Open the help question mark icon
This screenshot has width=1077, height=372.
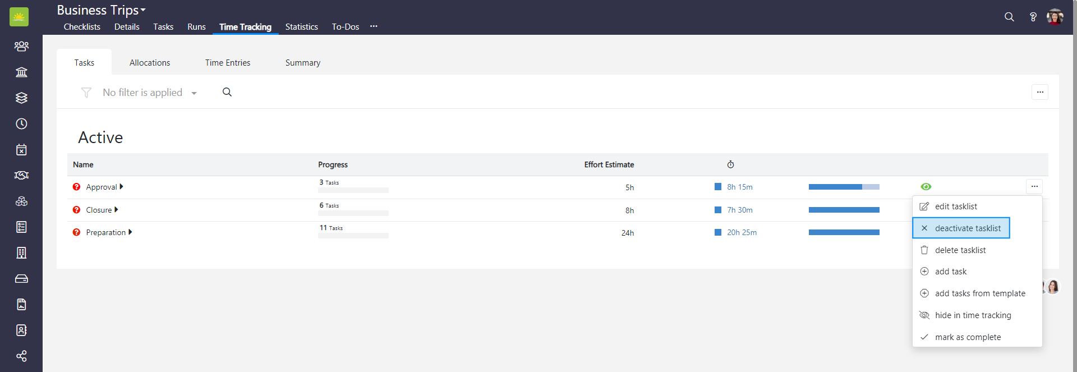pyautogui.click(x=1033, y=17)
